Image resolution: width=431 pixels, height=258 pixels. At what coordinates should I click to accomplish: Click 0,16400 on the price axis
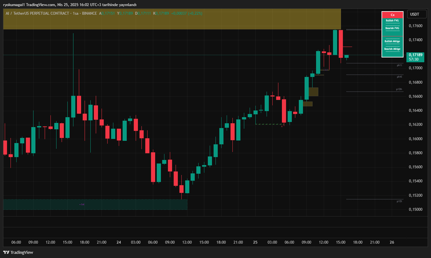[x=416, y=111]
